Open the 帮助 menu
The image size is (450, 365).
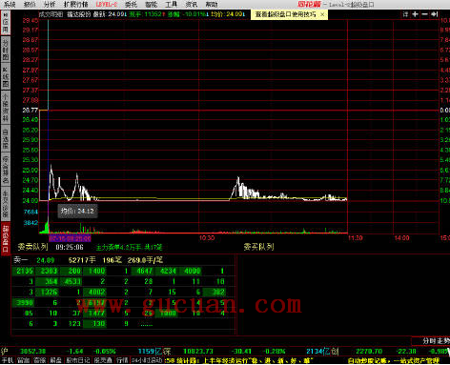(212, 5)
